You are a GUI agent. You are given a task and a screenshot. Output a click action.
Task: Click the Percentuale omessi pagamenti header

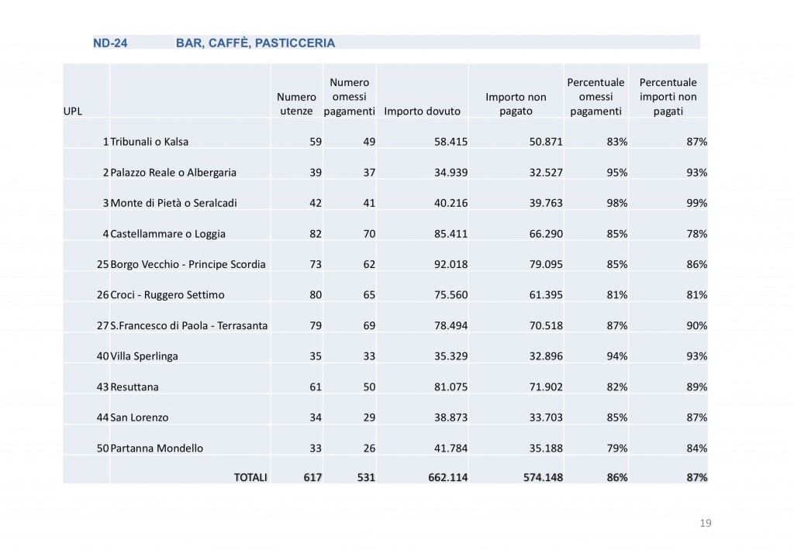(595, 97)
